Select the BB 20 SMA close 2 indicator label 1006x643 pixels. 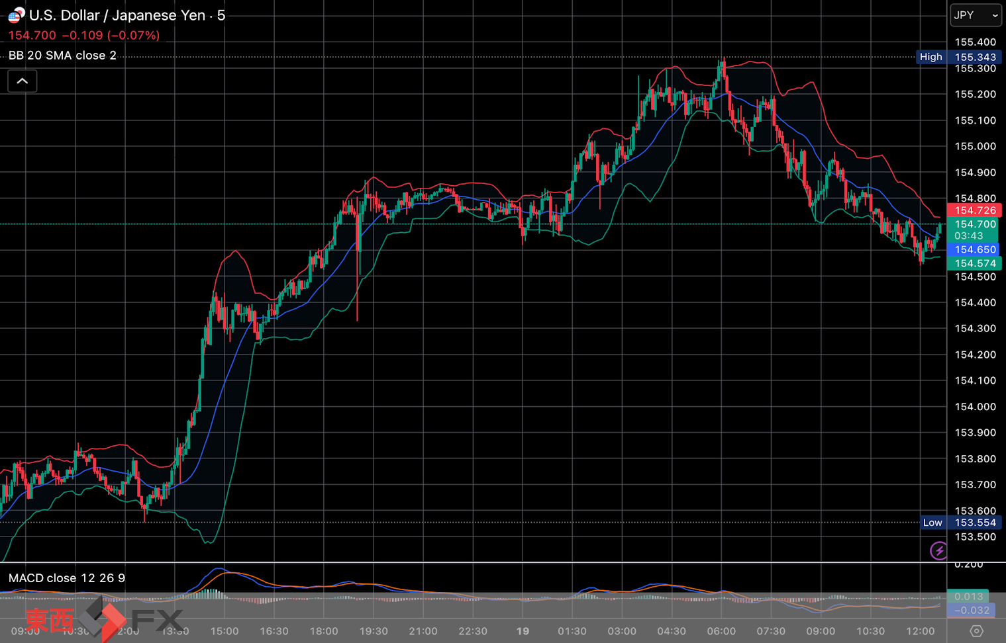(x=62, y=56)
